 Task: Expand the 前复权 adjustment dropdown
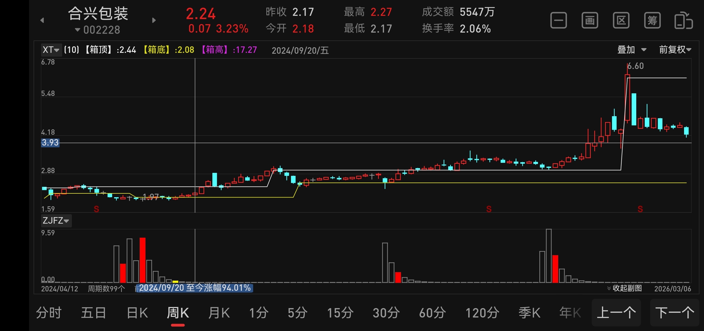[675, 50]
